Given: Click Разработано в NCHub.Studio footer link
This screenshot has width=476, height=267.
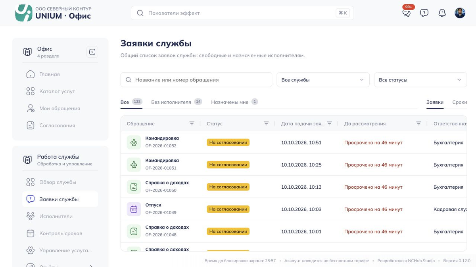Looking at the screenshot, I should pyautogui.click(x=406, y=261).
